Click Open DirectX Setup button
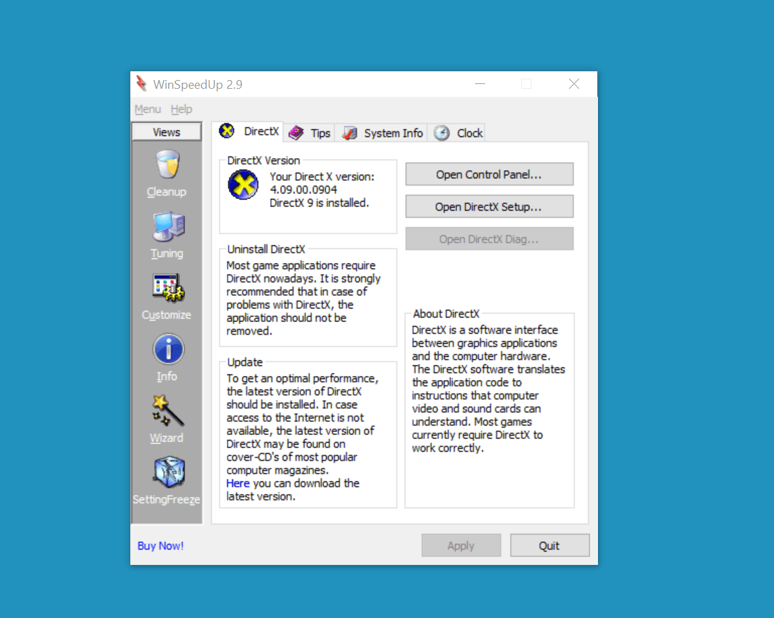Screen dimensions: 774x618 (x=489, y=206)
